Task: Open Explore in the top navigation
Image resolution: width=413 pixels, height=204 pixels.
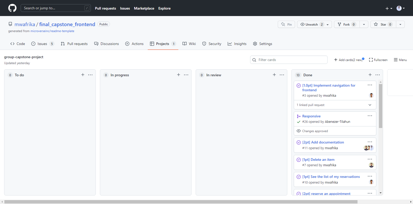Action: 164,8
